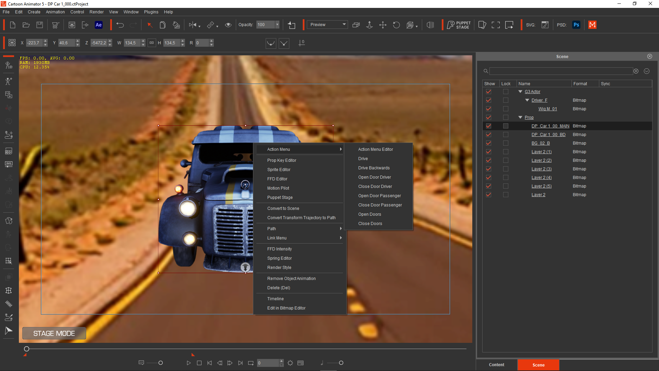This screenshot has height=371, width=659.
Task: Select Open Door Driver action
Action: [x=374, y=177]
